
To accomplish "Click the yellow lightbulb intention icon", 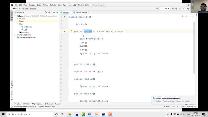I will pyautogui.click(x=71, y=31).
